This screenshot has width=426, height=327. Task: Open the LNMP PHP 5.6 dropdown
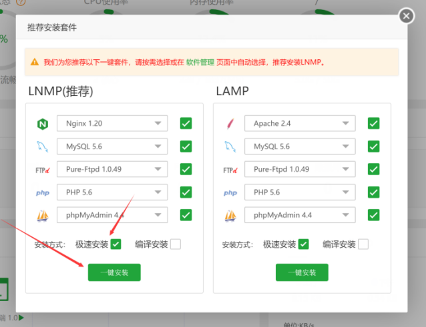pos(112,192)
